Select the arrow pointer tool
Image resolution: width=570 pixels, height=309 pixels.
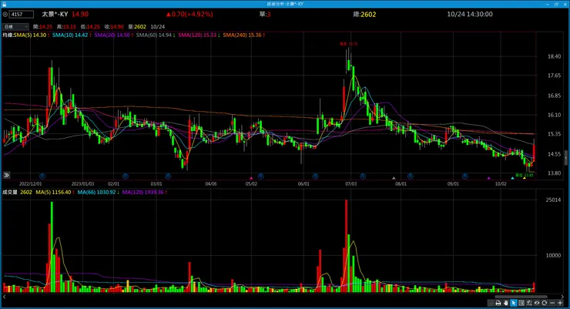pos(513,303)
